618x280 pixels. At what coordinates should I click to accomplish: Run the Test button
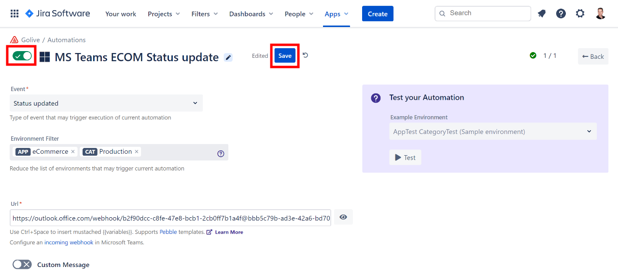(x=405, y=158)
